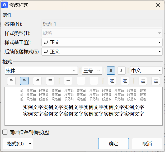Select center alignment icon

pos(24,81)
